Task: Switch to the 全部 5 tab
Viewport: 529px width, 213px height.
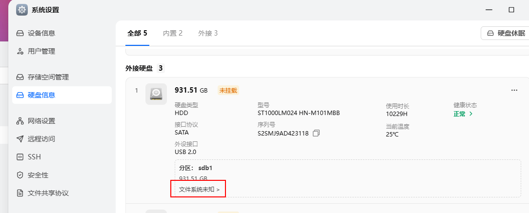Action: [137, 33]
